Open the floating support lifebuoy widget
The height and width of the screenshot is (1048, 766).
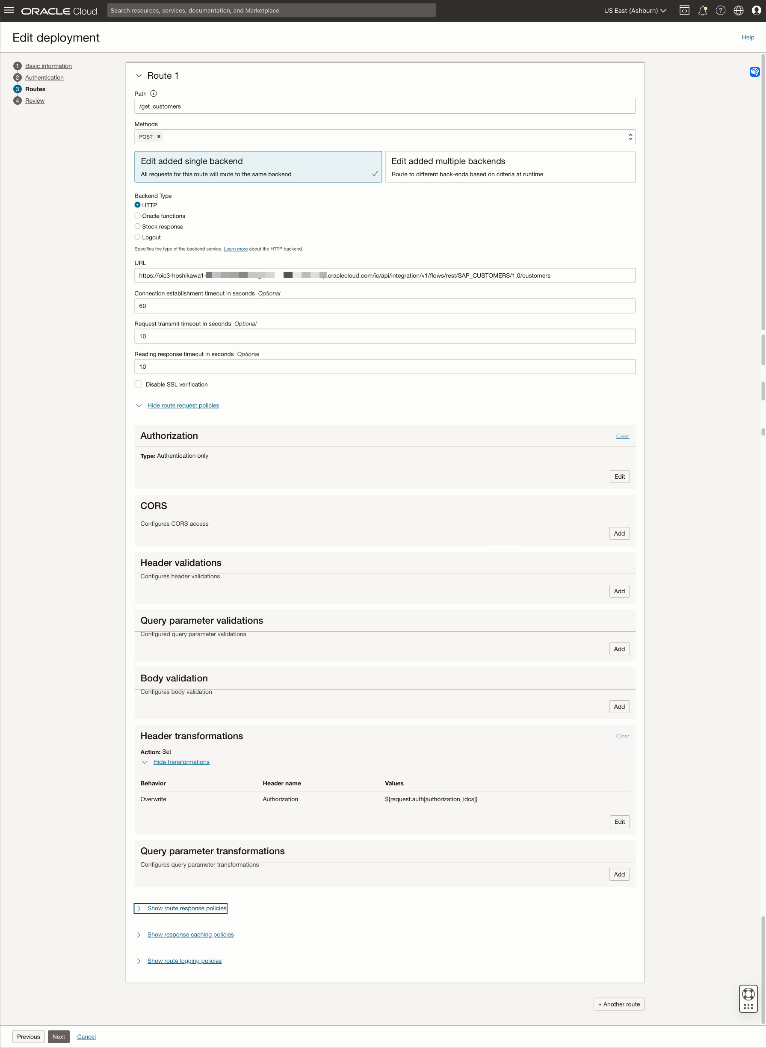click(748, 994)
